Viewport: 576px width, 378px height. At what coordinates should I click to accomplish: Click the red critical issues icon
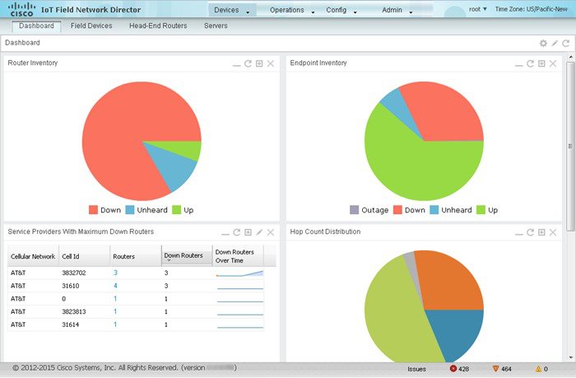point(453,368)
